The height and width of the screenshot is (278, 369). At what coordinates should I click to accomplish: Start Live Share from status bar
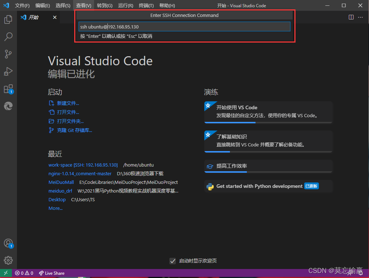[52, 273]
